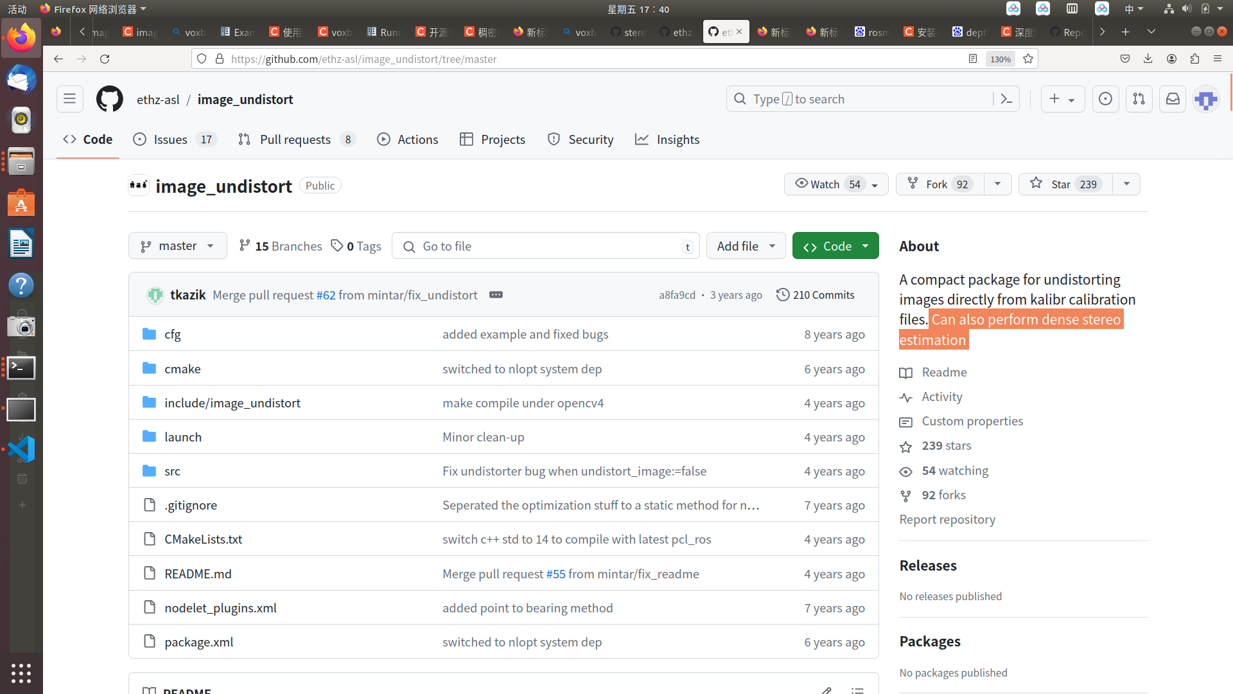
Task: Expand the Add file dropdown
Action: pyautogui.click(x=746, y=246)
